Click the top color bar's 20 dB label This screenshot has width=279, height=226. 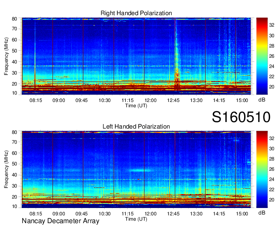coord(272,87)
